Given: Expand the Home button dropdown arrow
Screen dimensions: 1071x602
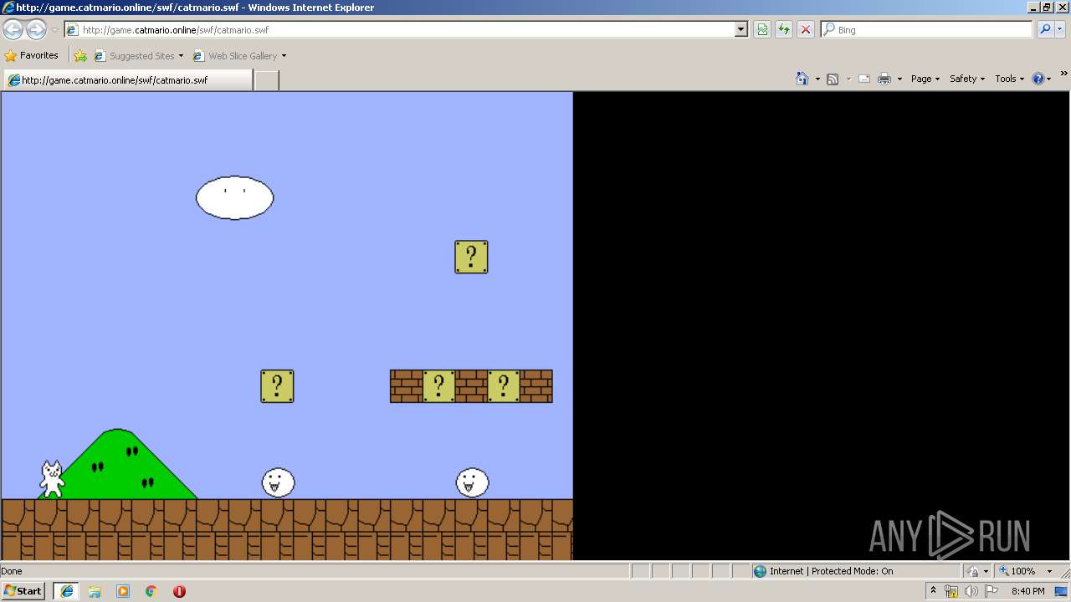Looking at the screenshot, I should [x=817, y=79].
